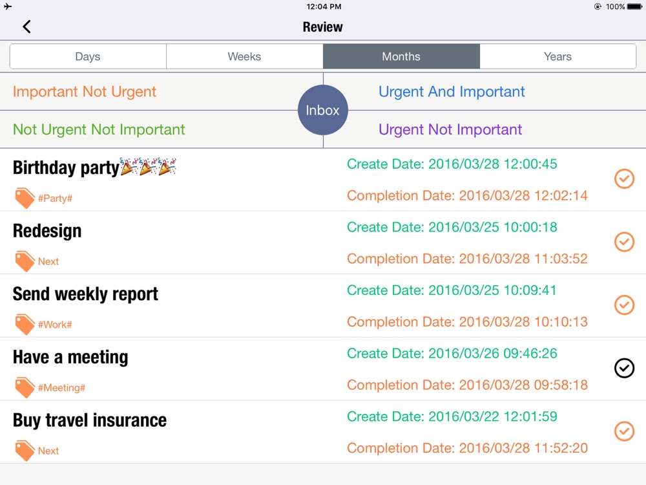Toggle completion check for Send weekly report
This screenshot has width=646, height=485.
point(624,305)
